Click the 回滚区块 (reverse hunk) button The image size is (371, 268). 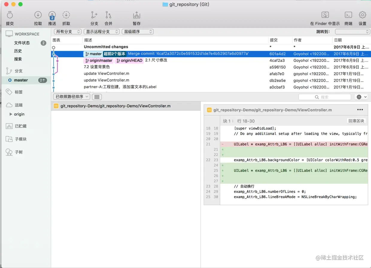point(356,121)
